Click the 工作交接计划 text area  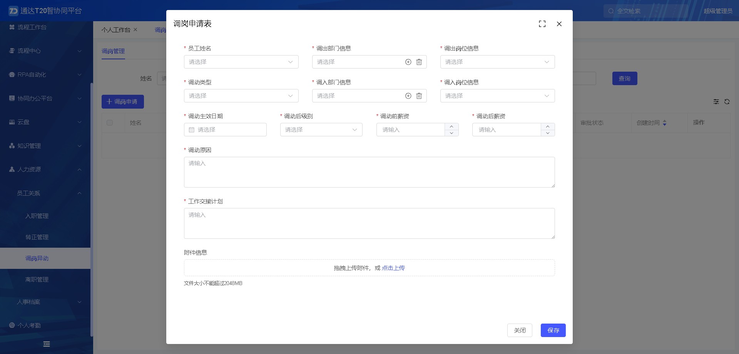point(369,223)
